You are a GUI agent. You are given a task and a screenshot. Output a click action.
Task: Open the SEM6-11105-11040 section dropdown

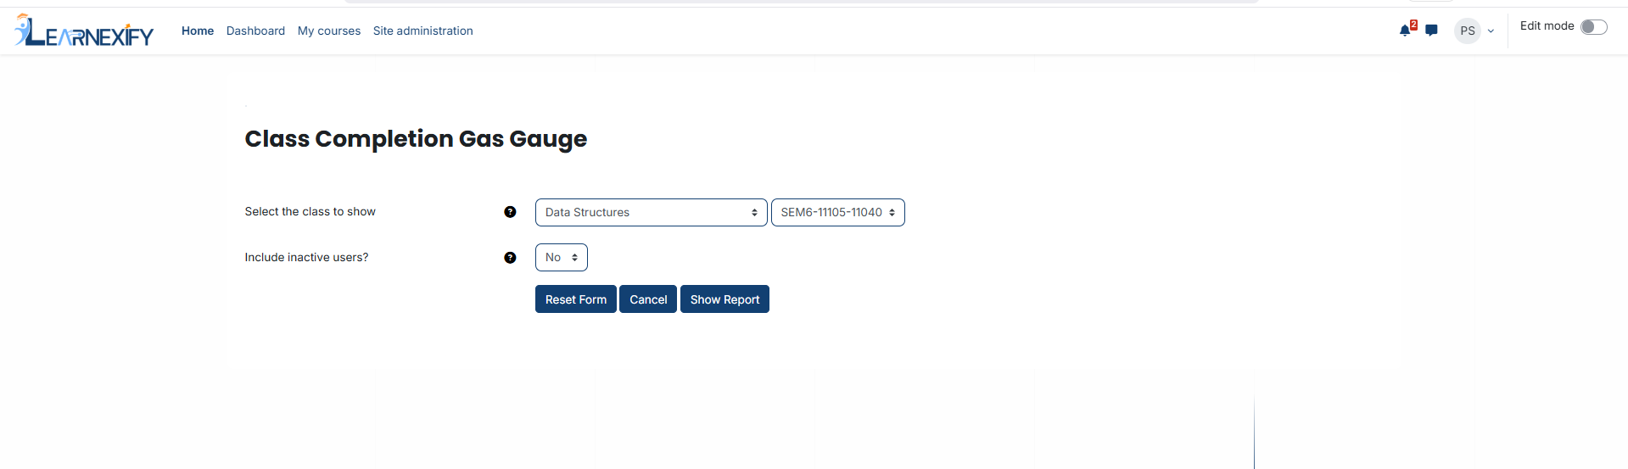point(838,212)
